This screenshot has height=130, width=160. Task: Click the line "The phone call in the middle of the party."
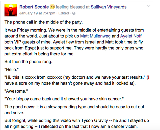click(44, 22)
